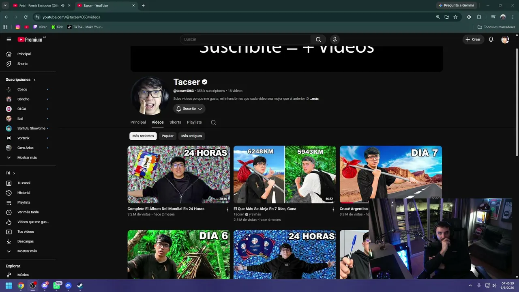This screenshot has height=292, width=519.
Task: Reload the current page
Action: coord(26,17)
